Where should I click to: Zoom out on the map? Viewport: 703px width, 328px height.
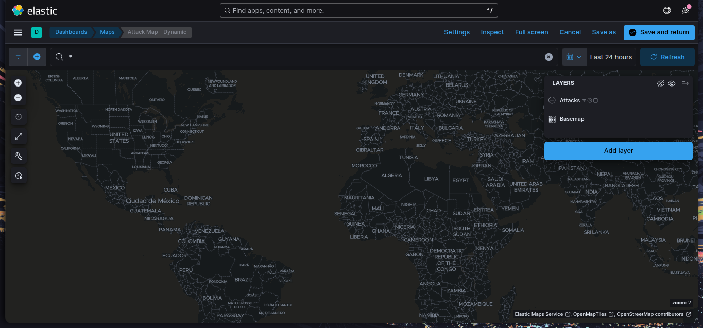[x=18, y=98]
